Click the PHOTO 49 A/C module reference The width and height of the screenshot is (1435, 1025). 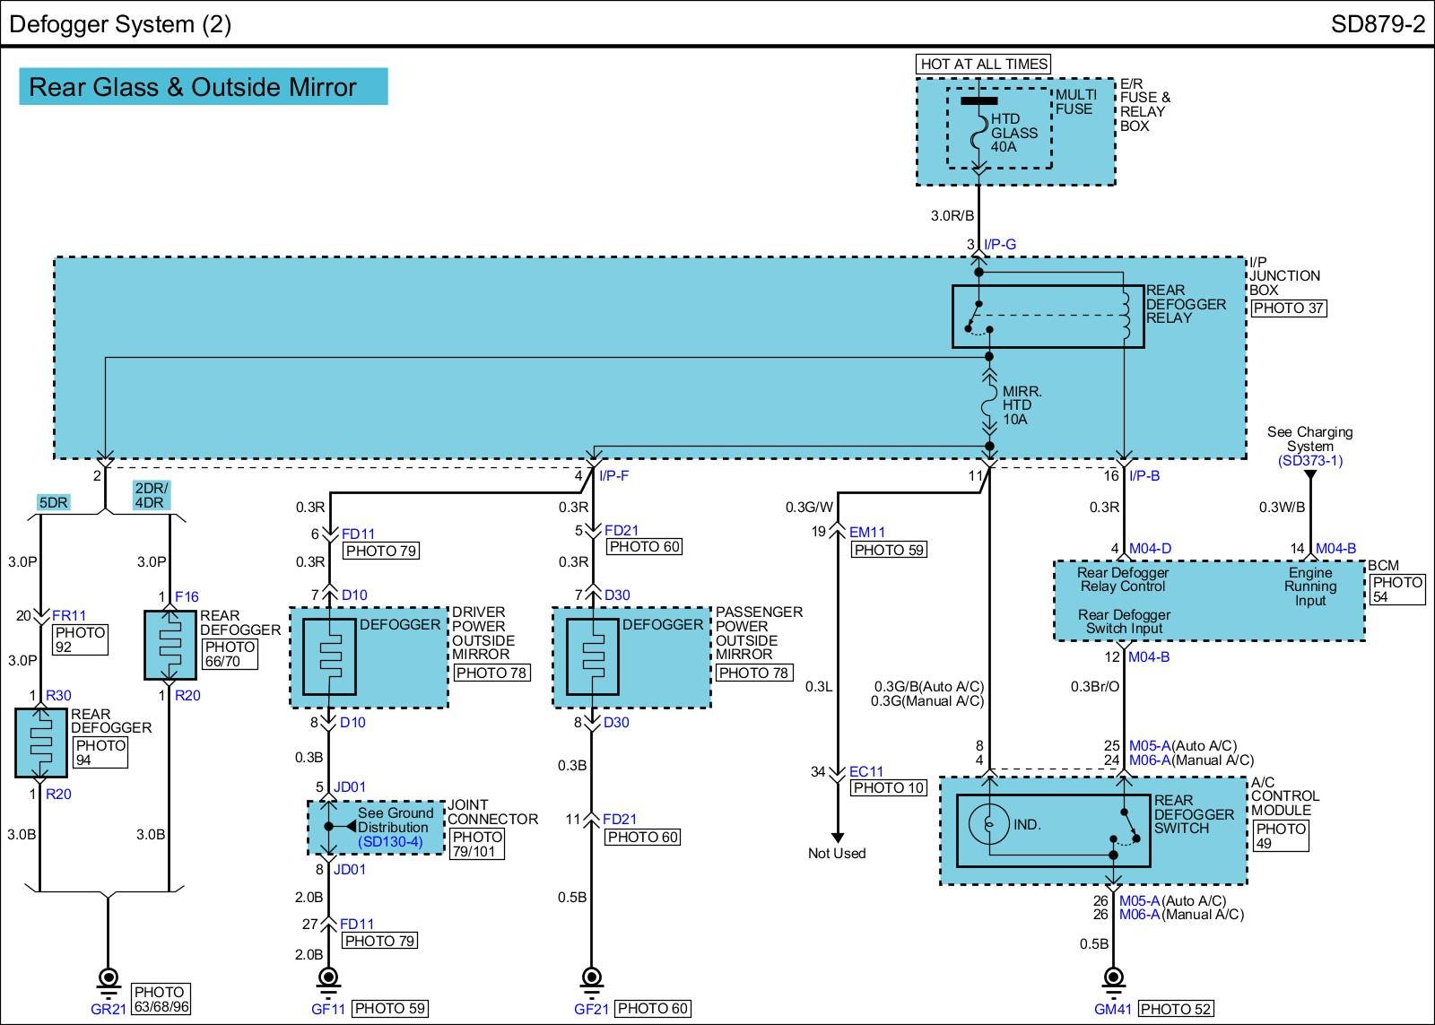[1280, 836]
